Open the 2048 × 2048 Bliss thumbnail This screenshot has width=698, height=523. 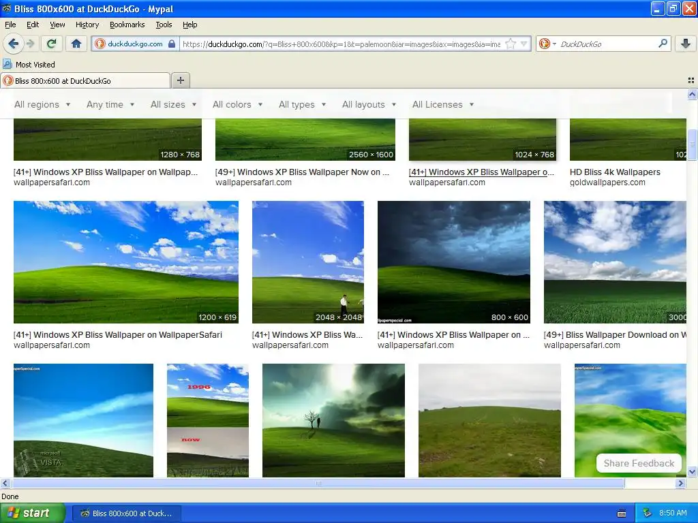click(308, 262)
